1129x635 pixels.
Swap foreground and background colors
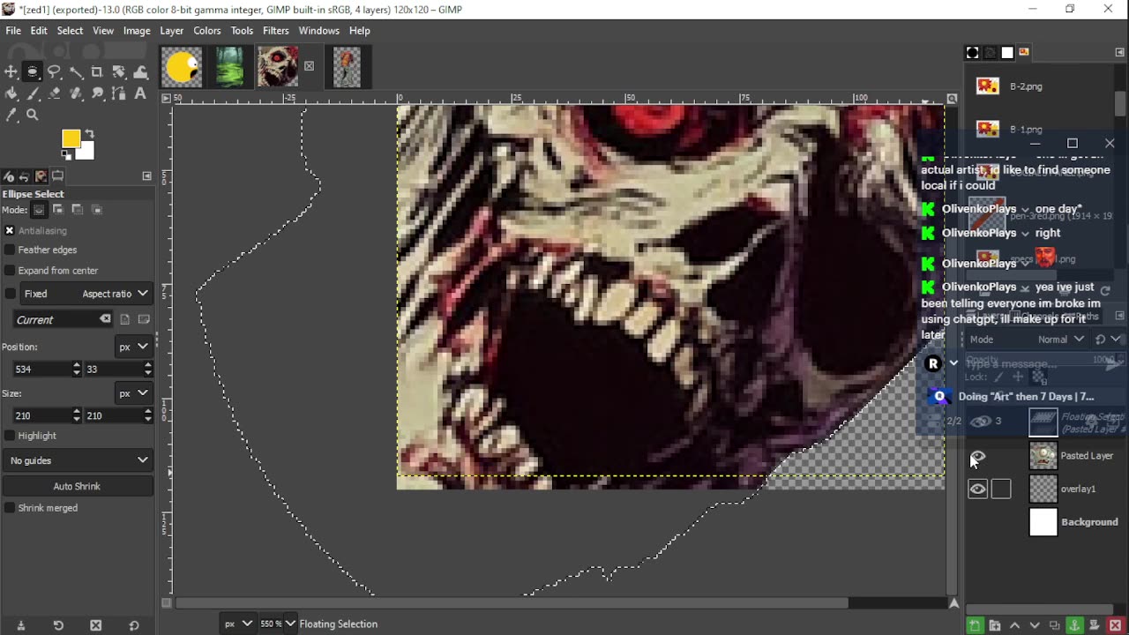[89, 134]
